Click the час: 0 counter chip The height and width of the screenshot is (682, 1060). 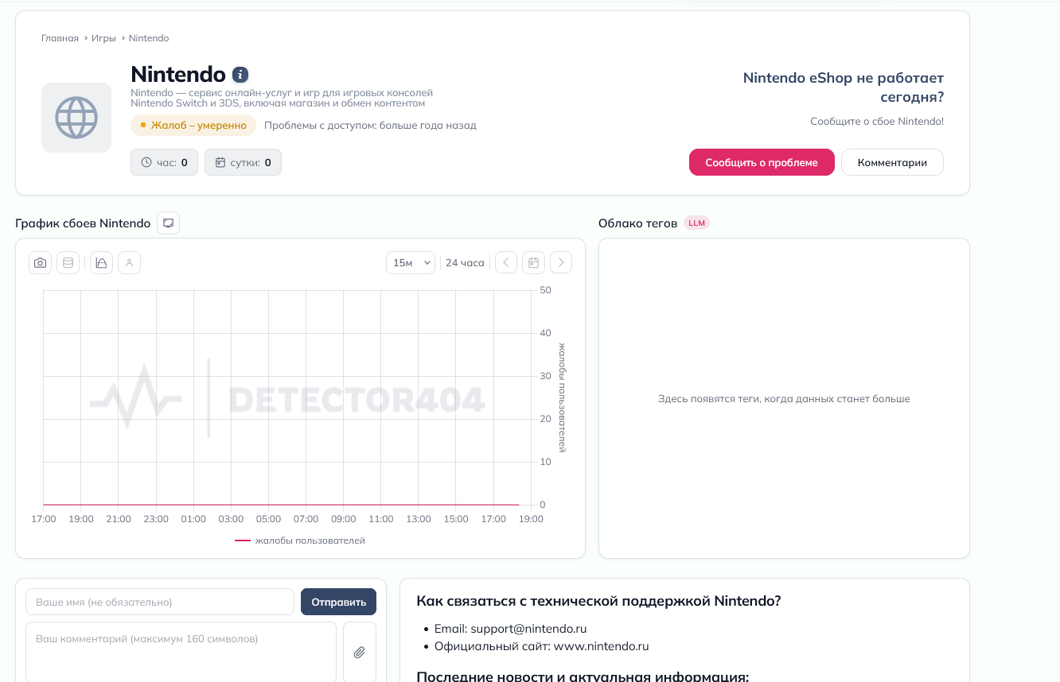(x=164, y=162)
